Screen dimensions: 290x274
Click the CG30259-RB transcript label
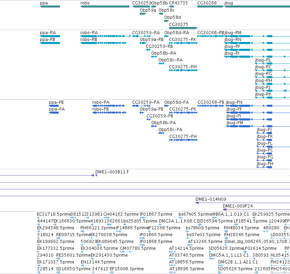tap(159, 46)
